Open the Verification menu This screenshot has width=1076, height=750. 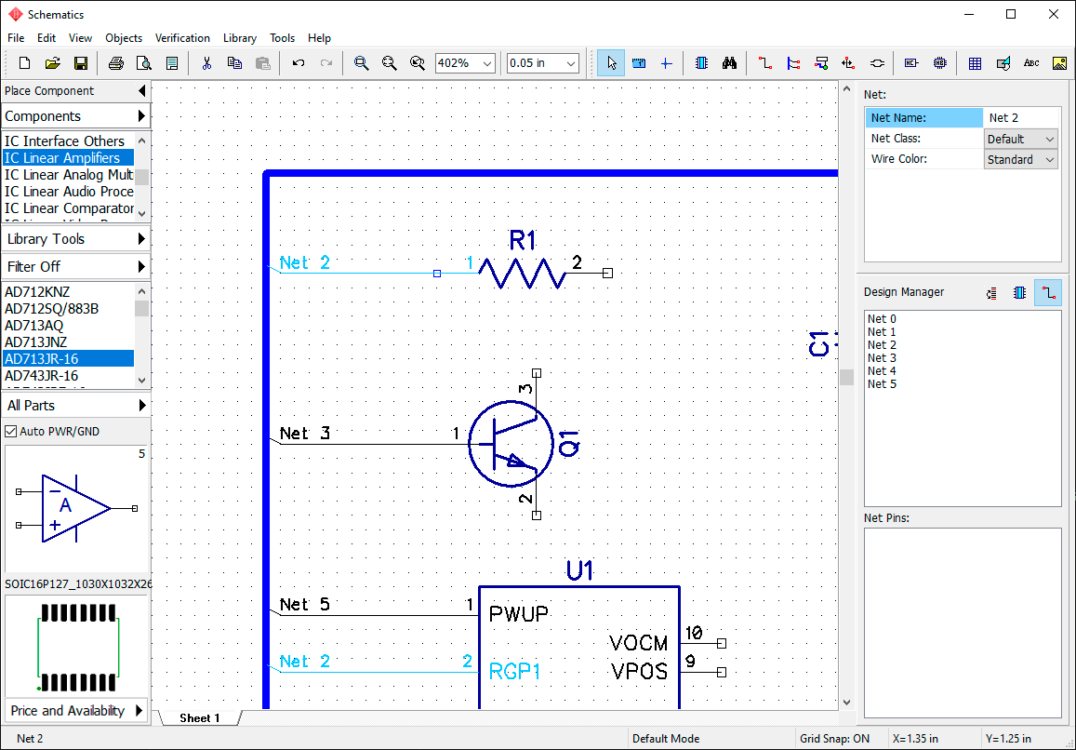[x=182, y=38]
